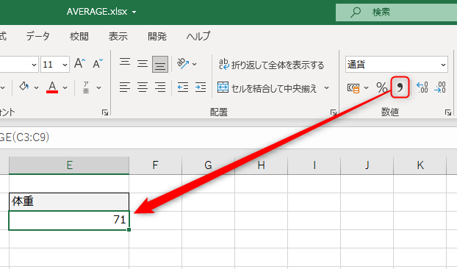Decrease decimal places
The image size is (457, 269).
tap(440, 87)
